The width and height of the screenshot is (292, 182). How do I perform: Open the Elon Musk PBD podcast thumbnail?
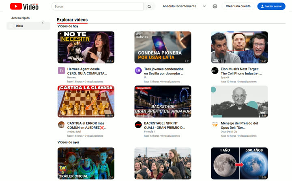tap(240, 47)
